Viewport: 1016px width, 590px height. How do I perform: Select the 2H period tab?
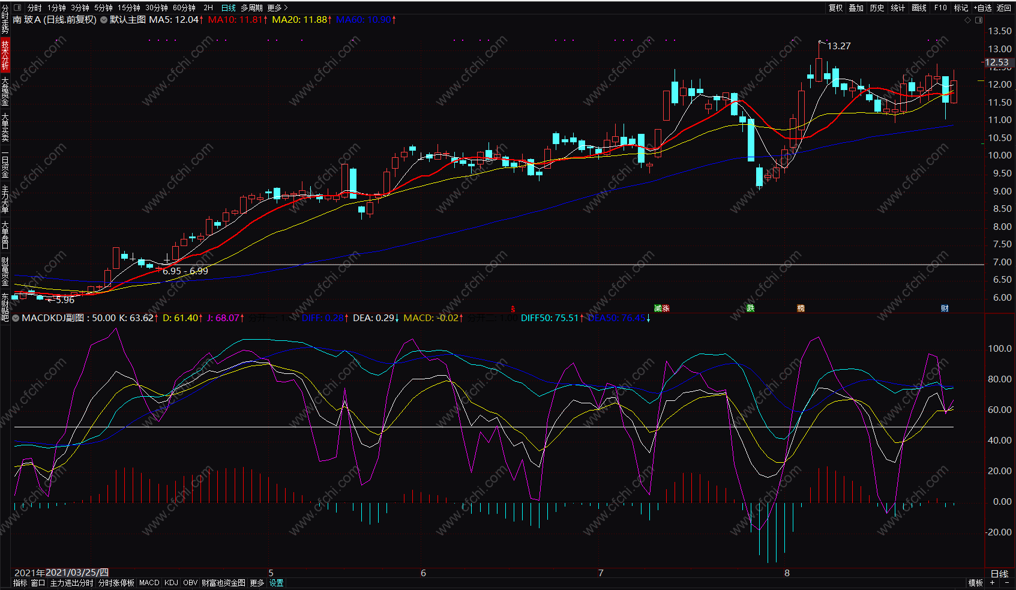(208, 8)
